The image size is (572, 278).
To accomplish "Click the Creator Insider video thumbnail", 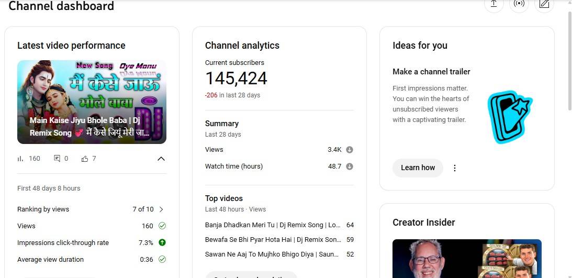I will pyautogui.click(x=467, y=259).
